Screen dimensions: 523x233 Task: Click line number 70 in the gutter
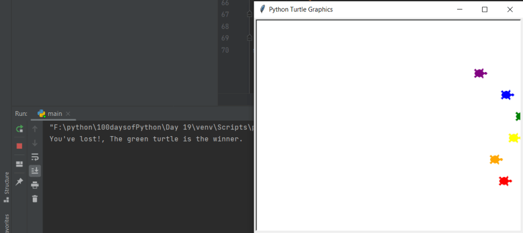pyautogui.click(x=225, y=50)
